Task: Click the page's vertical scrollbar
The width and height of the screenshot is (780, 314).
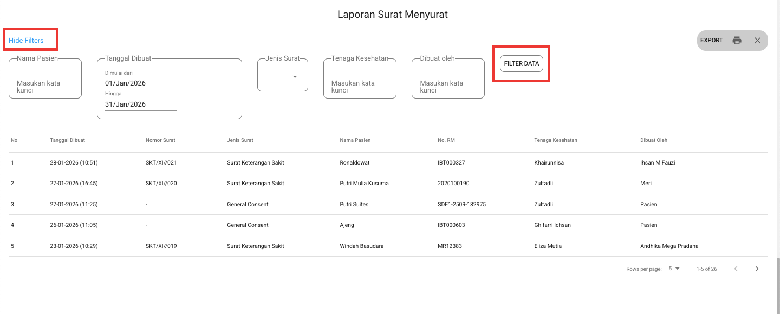Action: (777, 282)
